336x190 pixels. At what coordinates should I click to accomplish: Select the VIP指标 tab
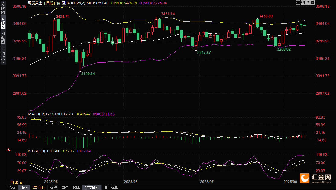39,188
